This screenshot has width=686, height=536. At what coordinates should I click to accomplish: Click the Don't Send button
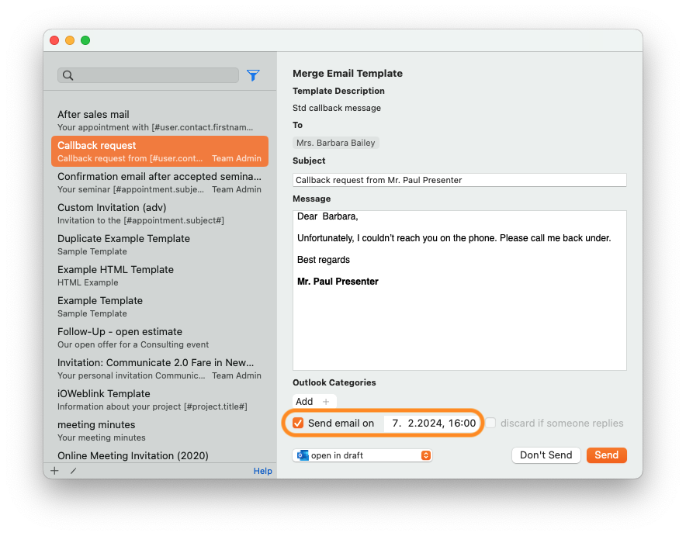546,455
